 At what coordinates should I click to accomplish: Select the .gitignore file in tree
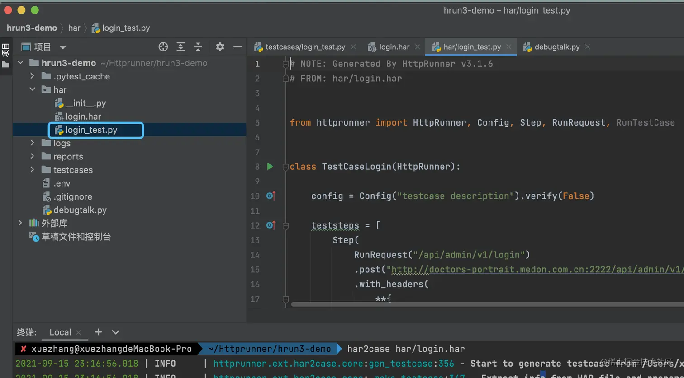coord(67,196)
